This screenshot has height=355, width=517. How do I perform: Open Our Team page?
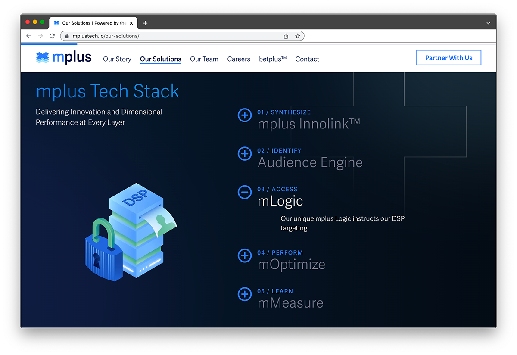click(x=204, y=59)
